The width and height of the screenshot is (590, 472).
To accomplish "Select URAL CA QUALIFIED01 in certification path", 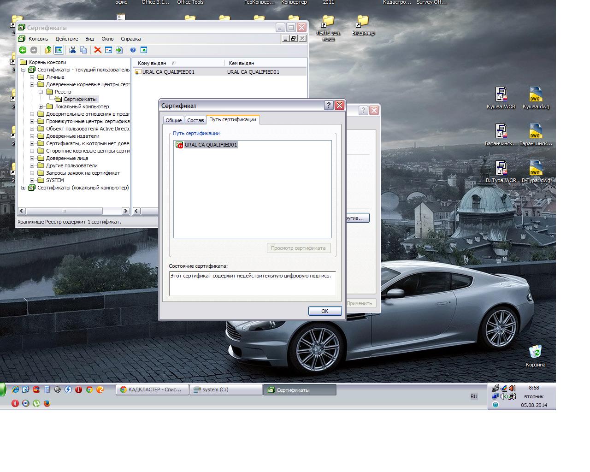I will (x=211, y=145).
